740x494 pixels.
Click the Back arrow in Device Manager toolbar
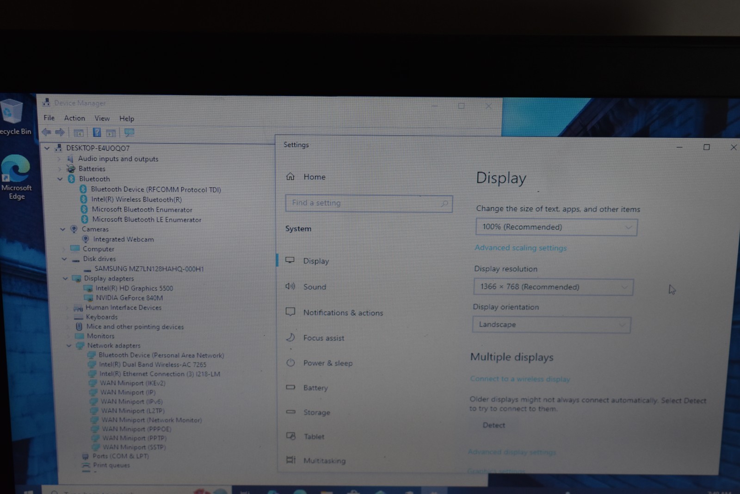click(x=47, y=132)
